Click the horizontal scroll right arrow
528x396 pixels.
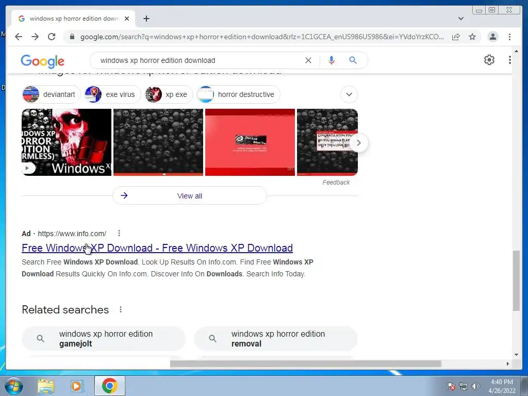pyautogui.click(x=508, y=364)
